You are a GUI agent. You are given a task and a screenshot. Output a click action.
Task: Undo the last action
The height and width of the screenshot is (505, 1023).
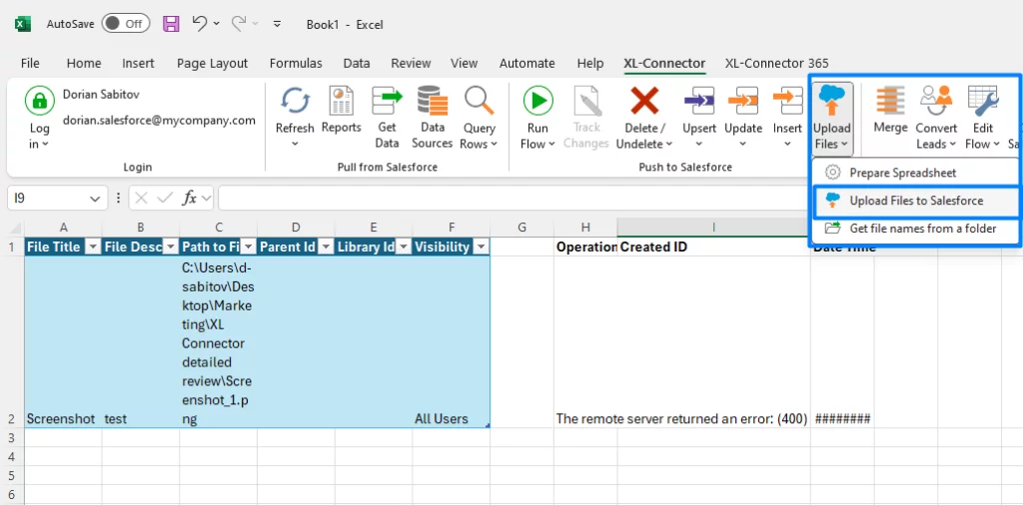[x=200, y=24]
